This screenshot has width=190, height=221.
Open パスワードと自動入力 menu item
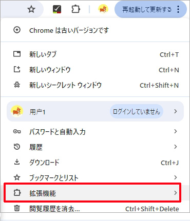(95, 132)
